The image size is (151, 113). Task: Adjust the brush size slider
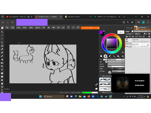point(116,60)
